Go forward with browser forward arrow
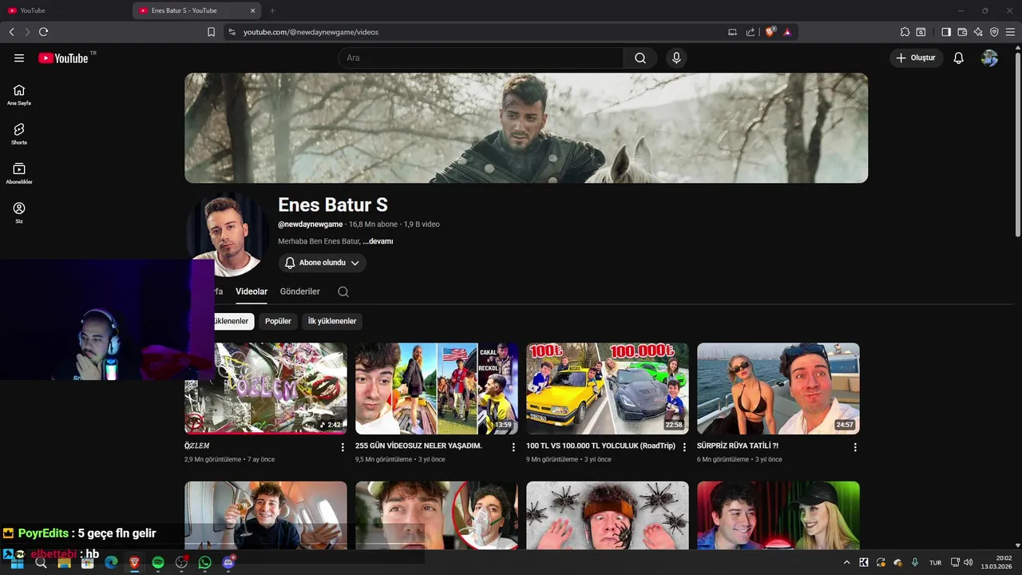 coord(27,32)
